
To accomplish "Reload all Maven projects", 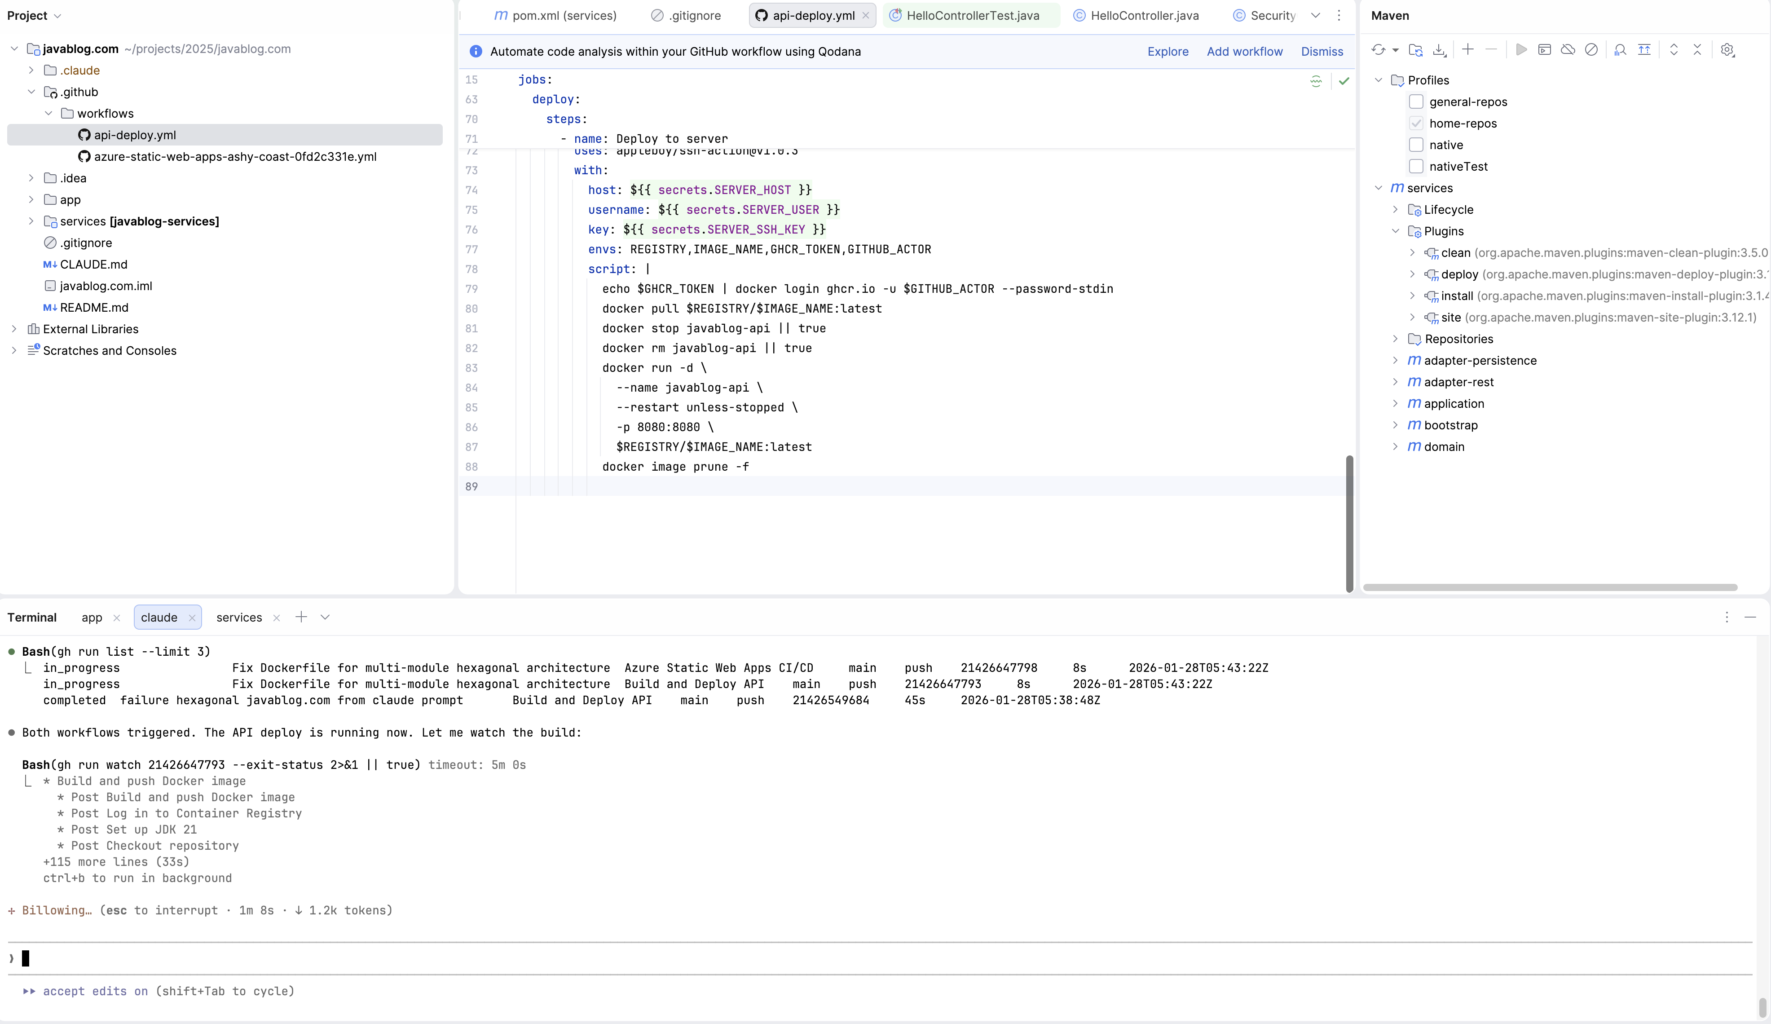I will coord(1379,50).
